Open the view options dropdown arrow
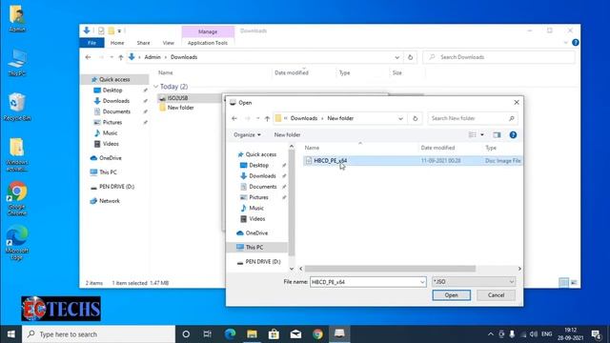Screen dimensions: 610x343 point(482,135)
